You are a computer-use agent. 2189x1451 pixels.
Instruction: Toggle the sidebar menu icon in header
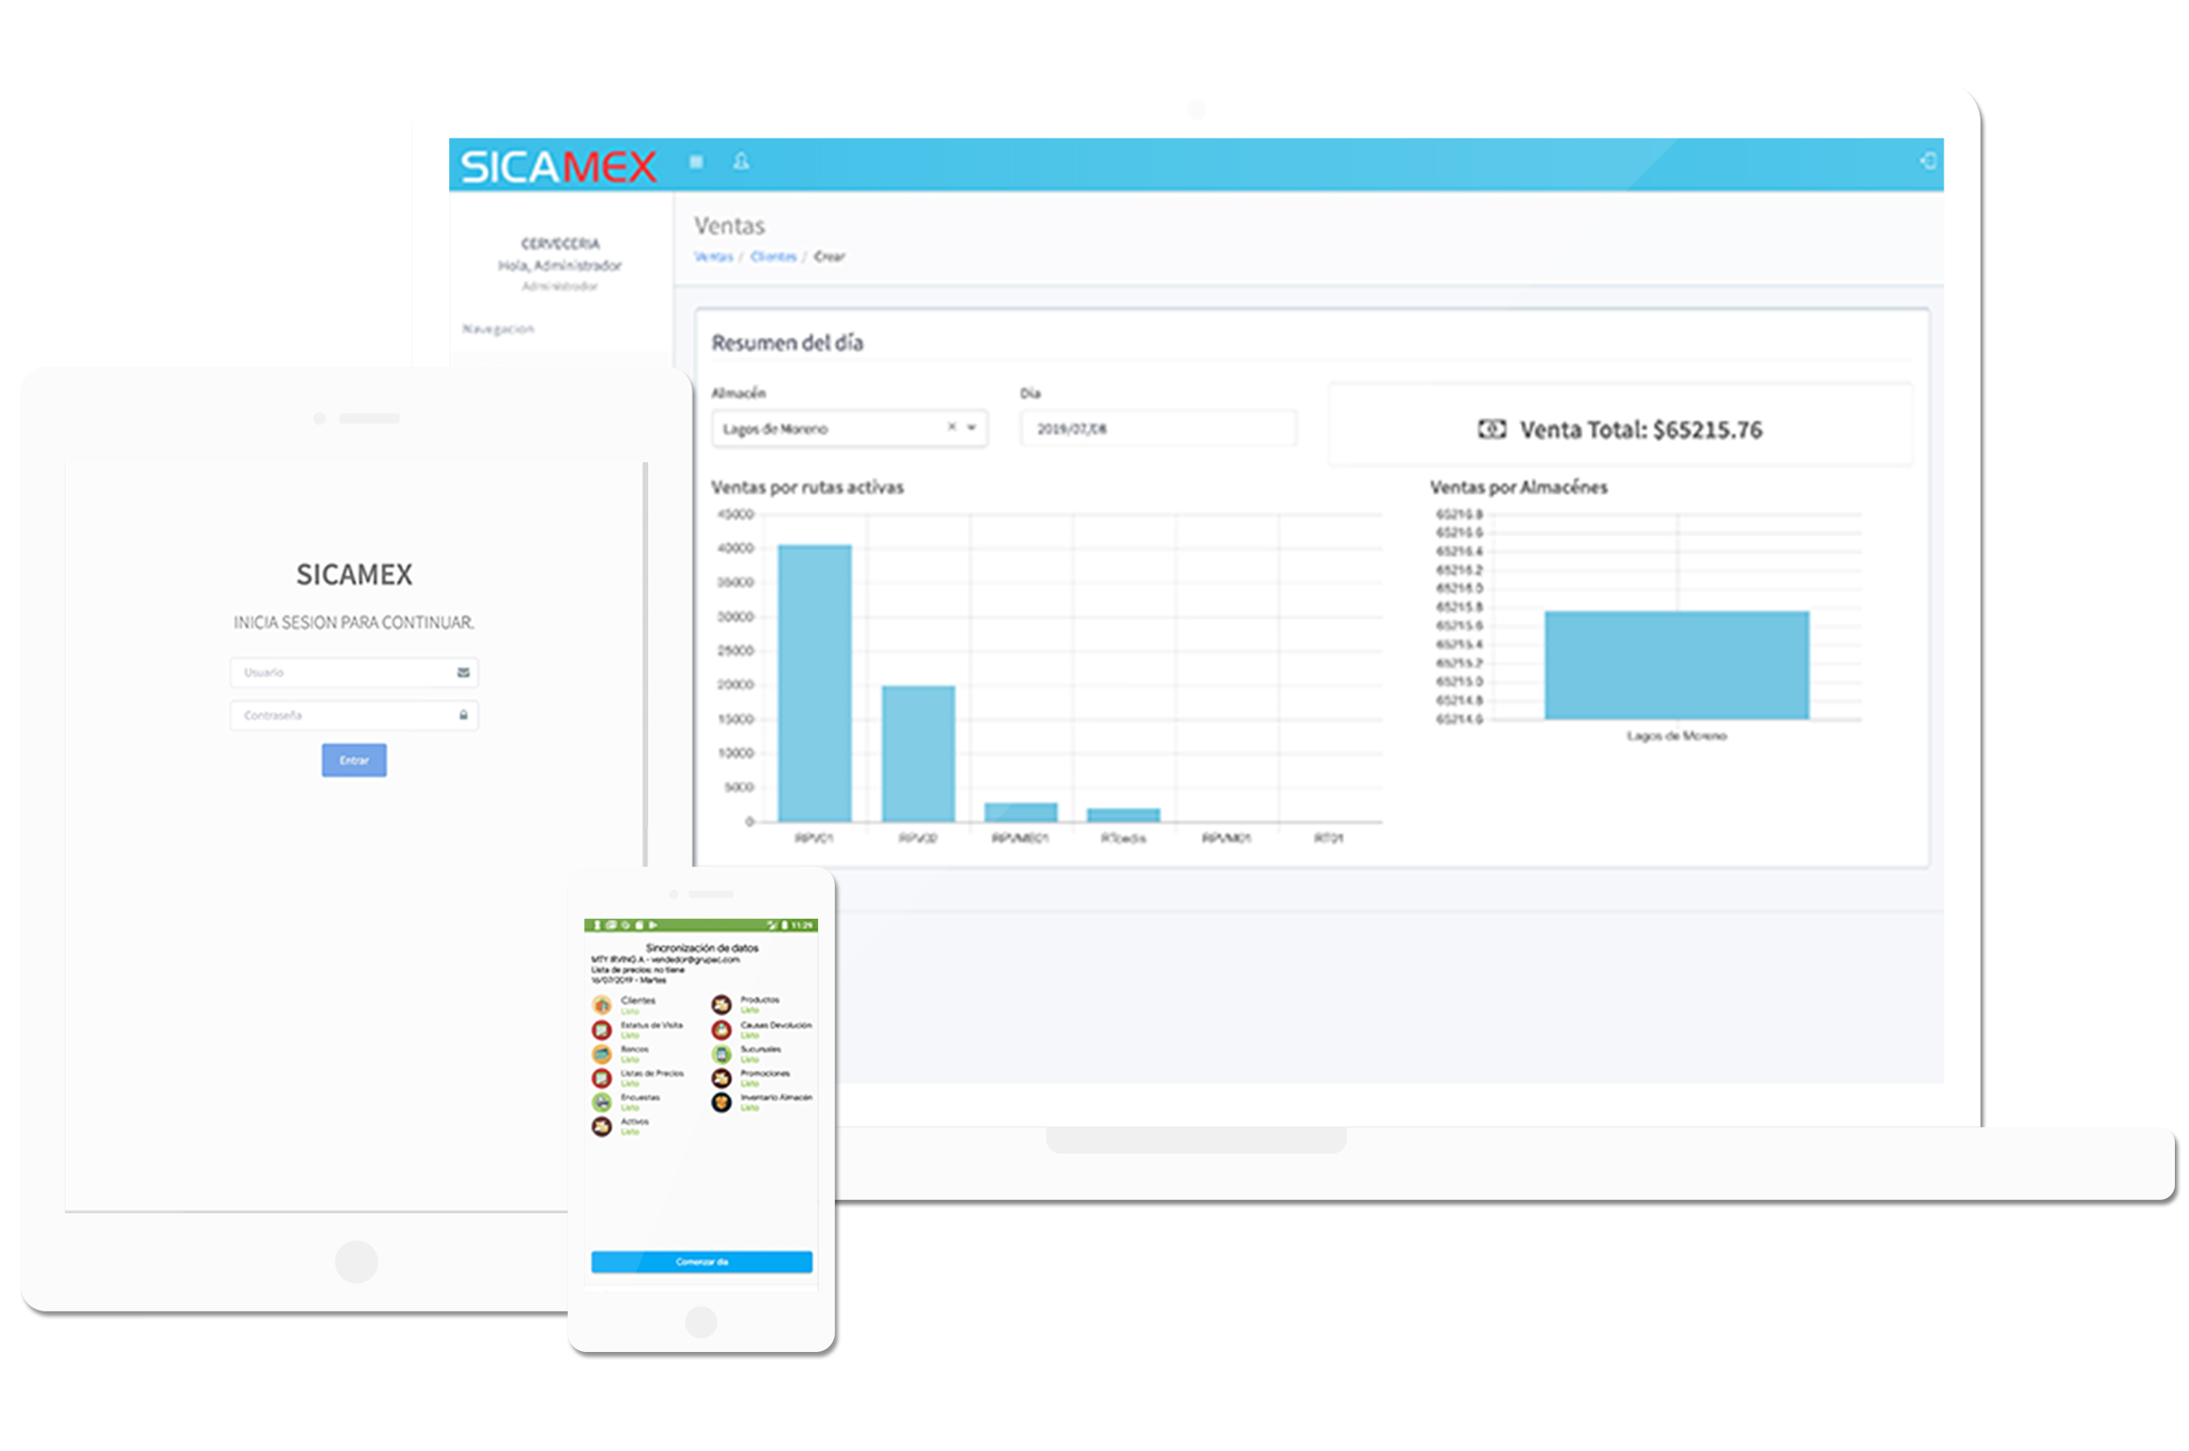click(x=696, y=162)
